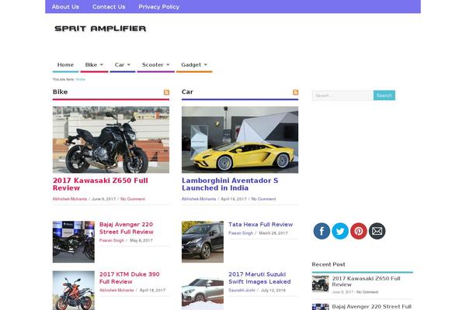The image size is (466, 310).
Task: Open the Lamborghini Aventador featured image
Action: click(x=240, y=139)
